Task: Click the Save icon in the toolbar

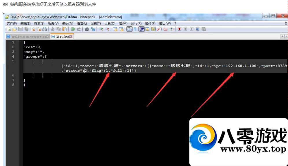Action: pyautogui.click(x=20, y=29)
